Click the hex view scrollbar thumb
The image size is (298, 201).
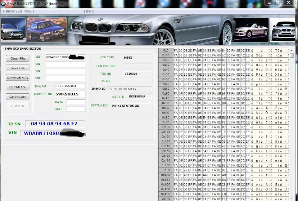pos(292,56)
